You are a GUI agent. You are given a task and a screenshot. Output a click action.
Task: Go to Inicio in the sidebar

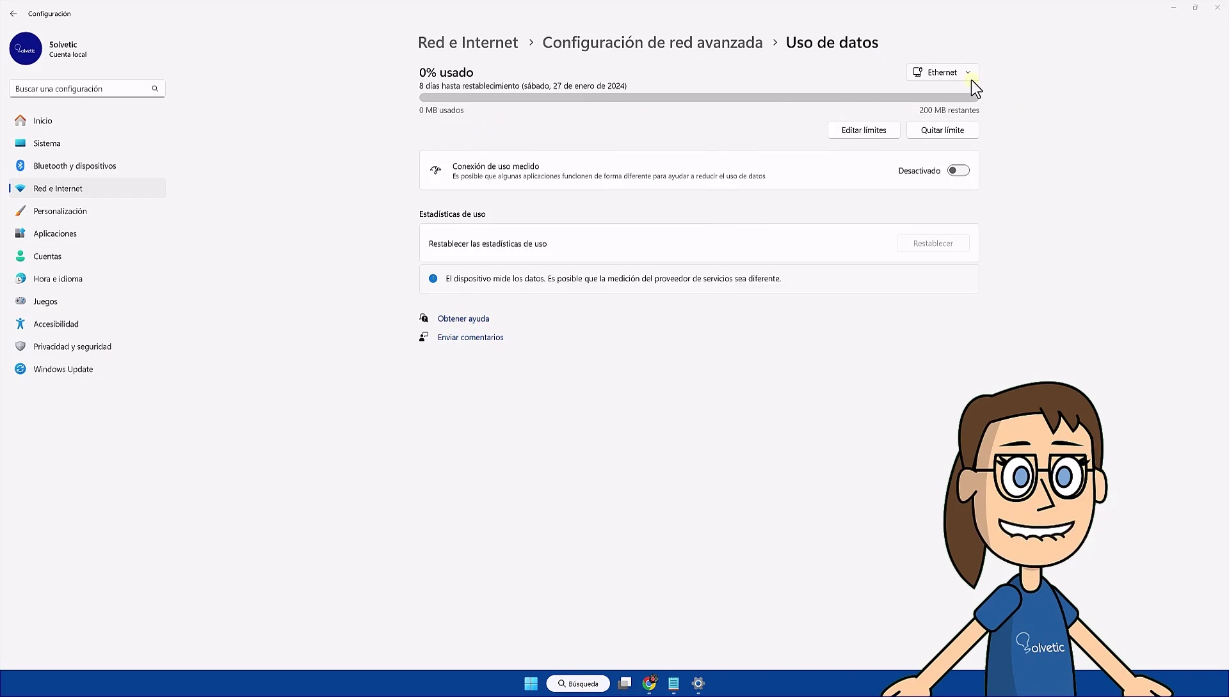[x=87, y=120]
